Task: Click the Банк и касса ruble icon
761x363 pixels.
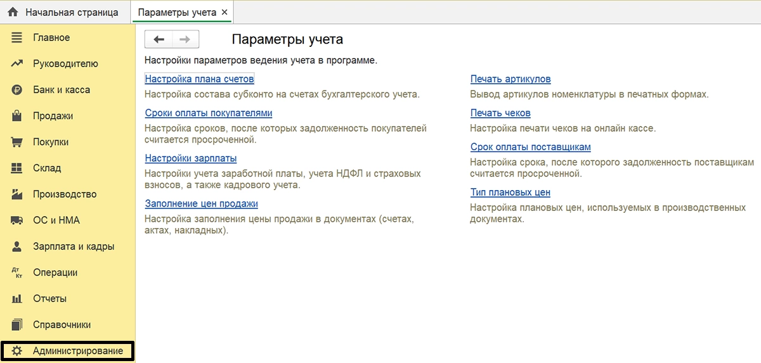Action: (x=17, y=90)
